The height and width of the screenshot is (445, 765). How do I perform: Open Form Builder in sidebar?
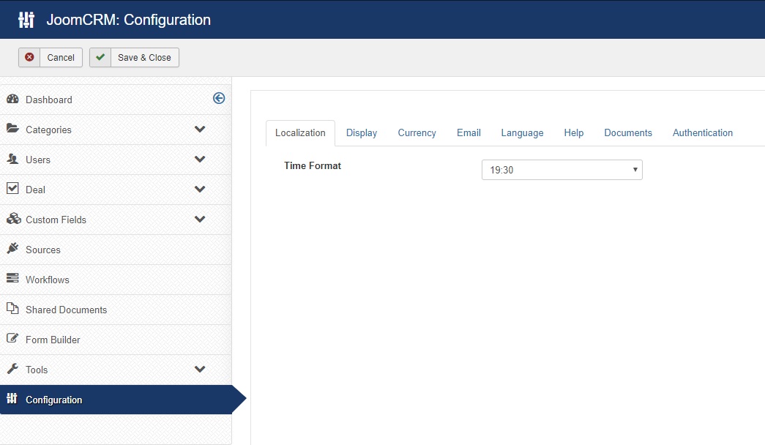[x=116, y=340]
